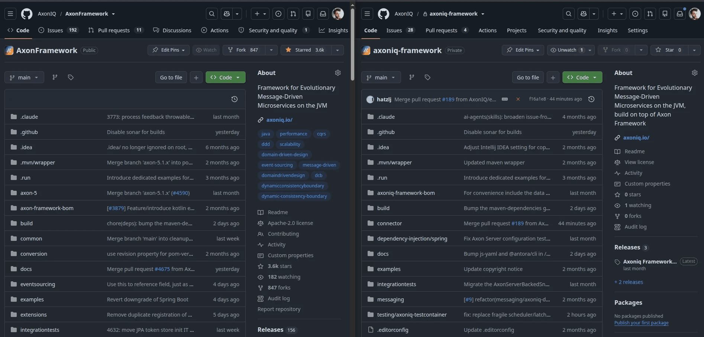The width and height of the screenshot is (704, 337).
Task: Click 'Report repository' link in left window
Action: [x=279, y=309]
